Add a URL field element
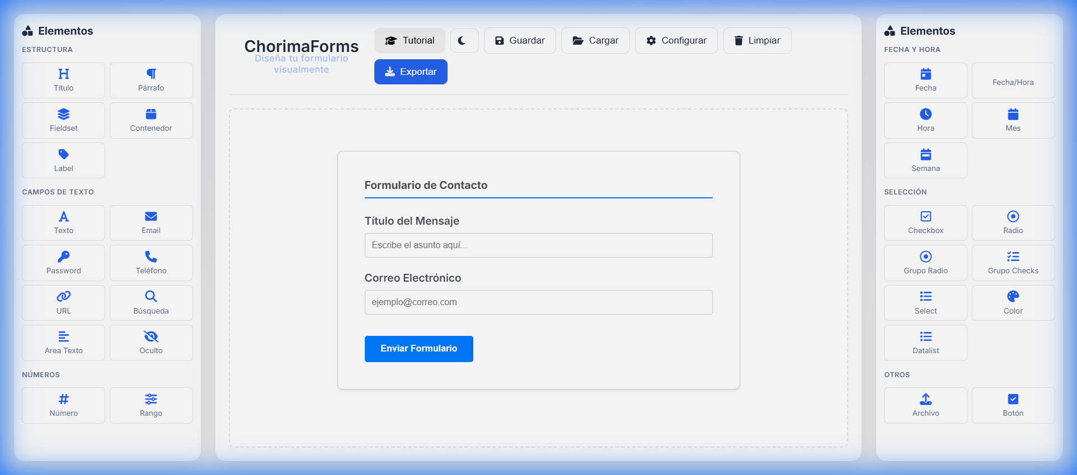 point(63,303)
